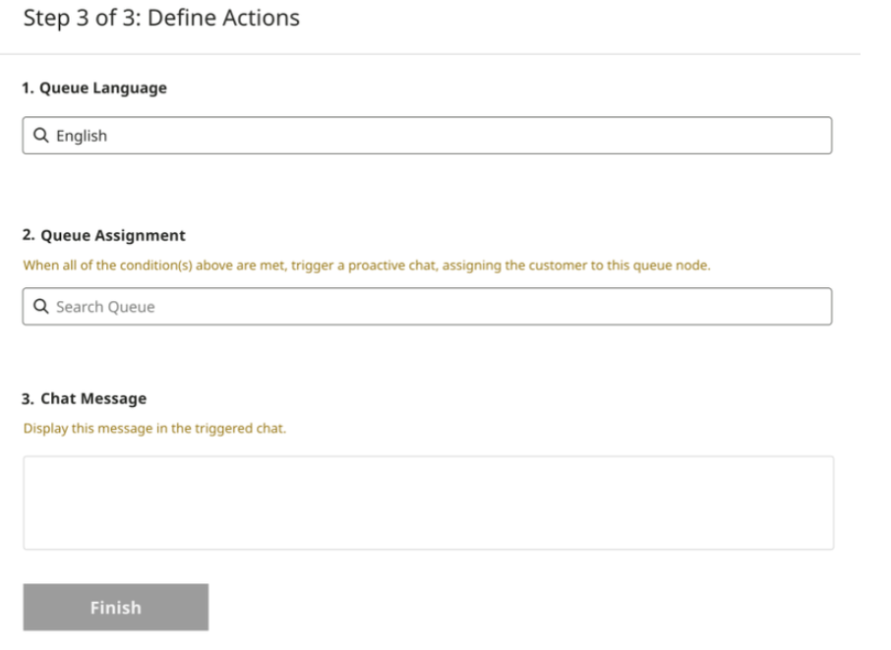
Task: Open the Queue Language combo box
Action: (x=427, y=137)
